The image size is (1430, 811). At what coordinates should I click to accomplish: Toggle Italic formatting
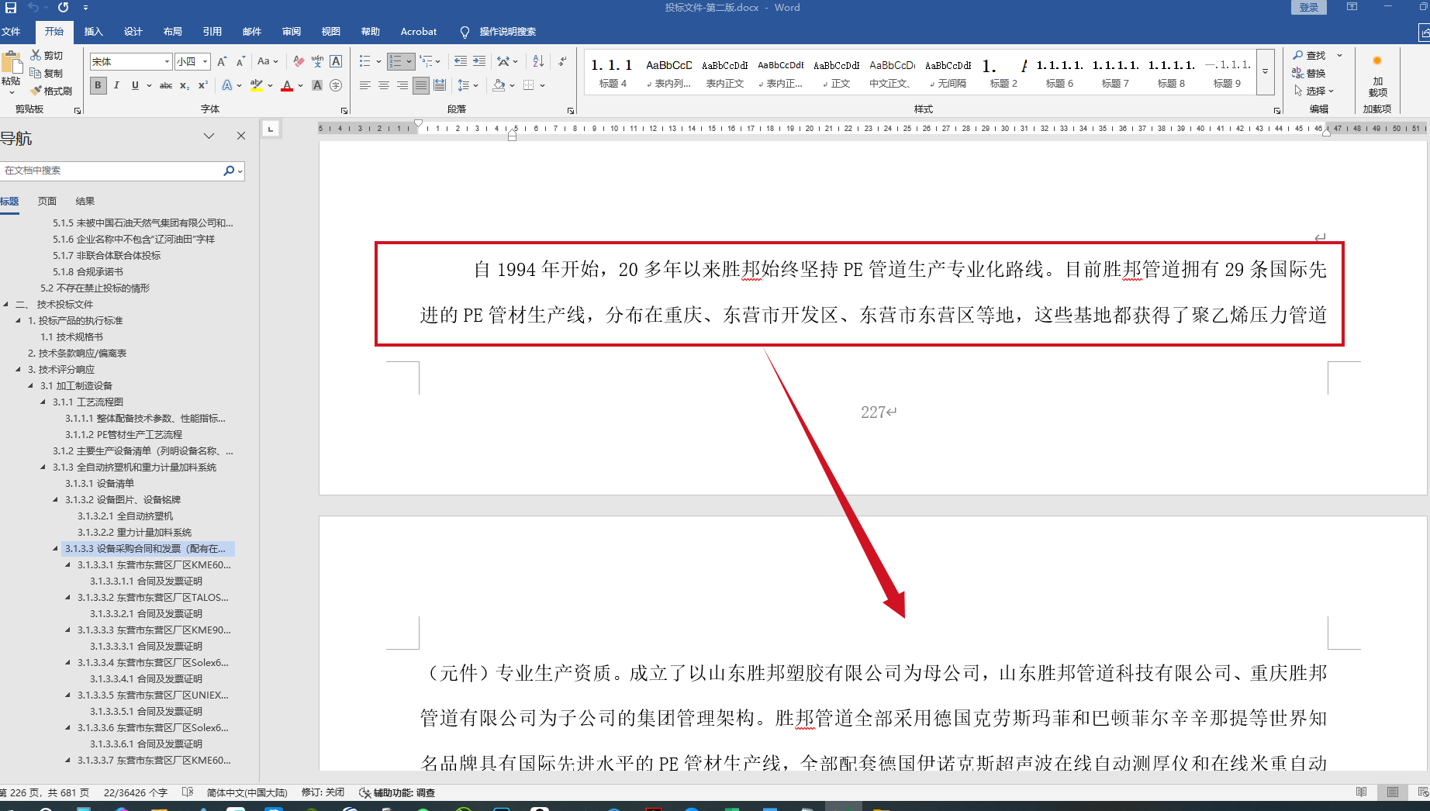(x=116, y=85)
